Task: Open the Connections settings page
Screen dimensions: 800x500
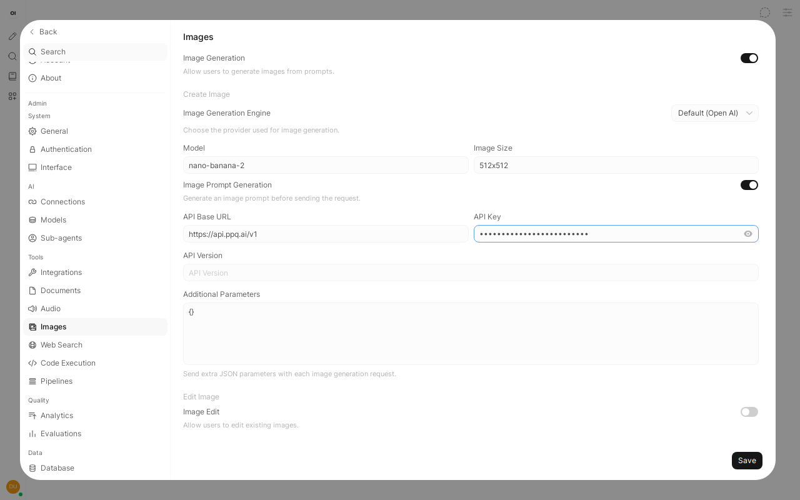Action: tap(95, 202)
